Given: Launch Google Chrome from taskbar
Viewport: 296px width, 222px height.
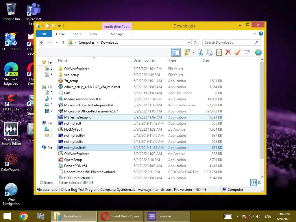Looking at the screenshot, I should point(23,216).
